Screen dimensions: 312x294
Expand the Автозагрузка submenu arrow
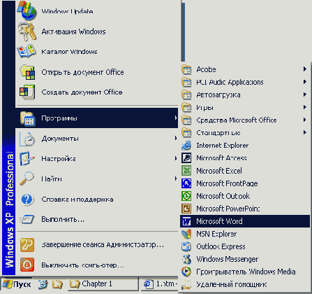pos(304,94)
